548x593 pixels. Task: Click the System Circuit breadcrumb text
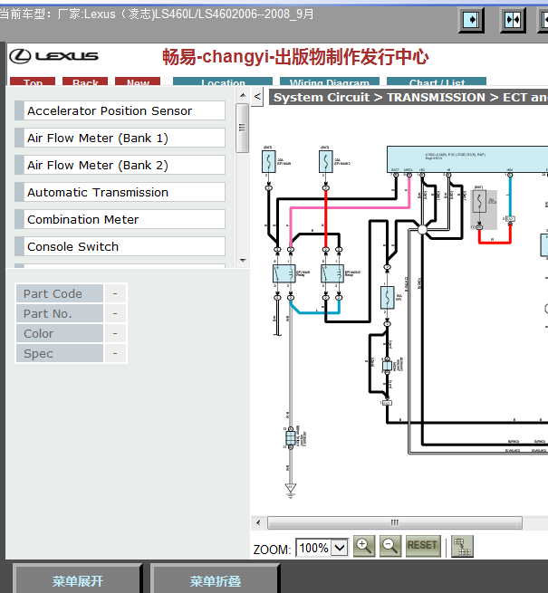(x=322, y=98)
